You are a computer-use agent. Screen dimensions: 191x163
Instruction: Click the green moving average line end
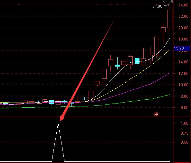tap(169, 95)
